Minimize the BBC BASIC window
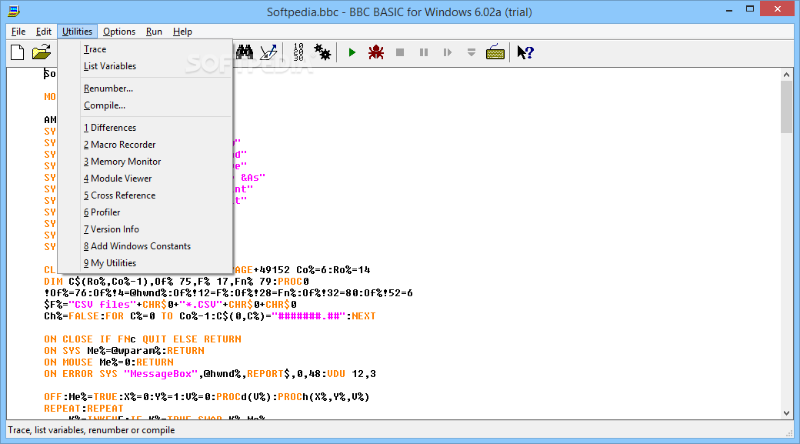This screenshot has height=444, width=800. pyautogui.click(x=729, y=10)
